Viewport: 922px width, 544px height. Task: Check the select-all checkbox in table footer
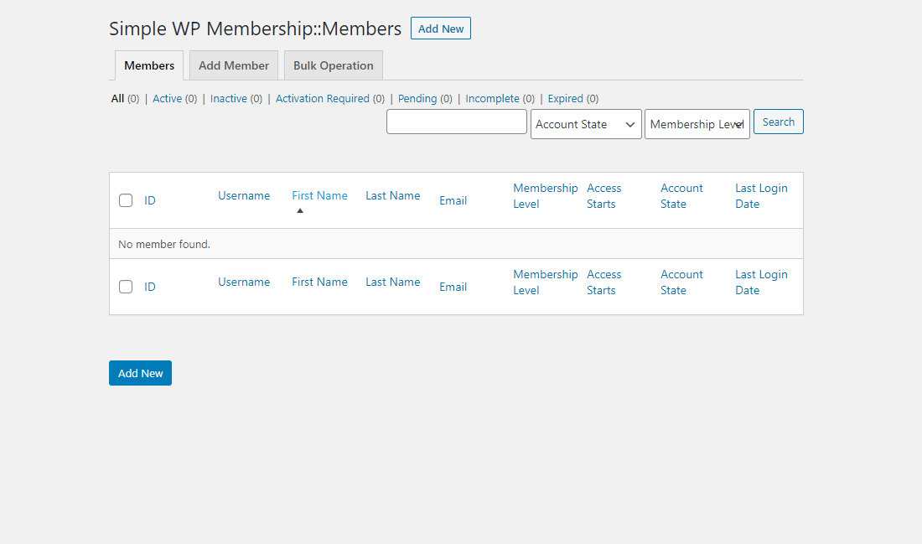(x=126, y=287)
